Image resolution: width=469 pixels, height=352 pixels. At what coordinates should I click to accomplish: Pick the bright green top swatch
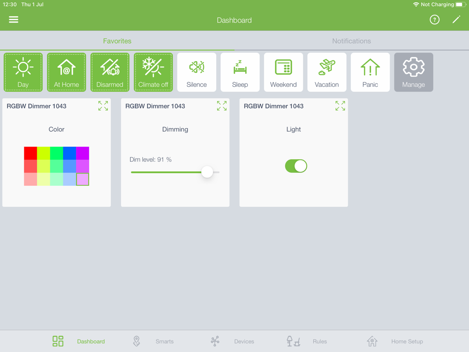tap(57, 153)
